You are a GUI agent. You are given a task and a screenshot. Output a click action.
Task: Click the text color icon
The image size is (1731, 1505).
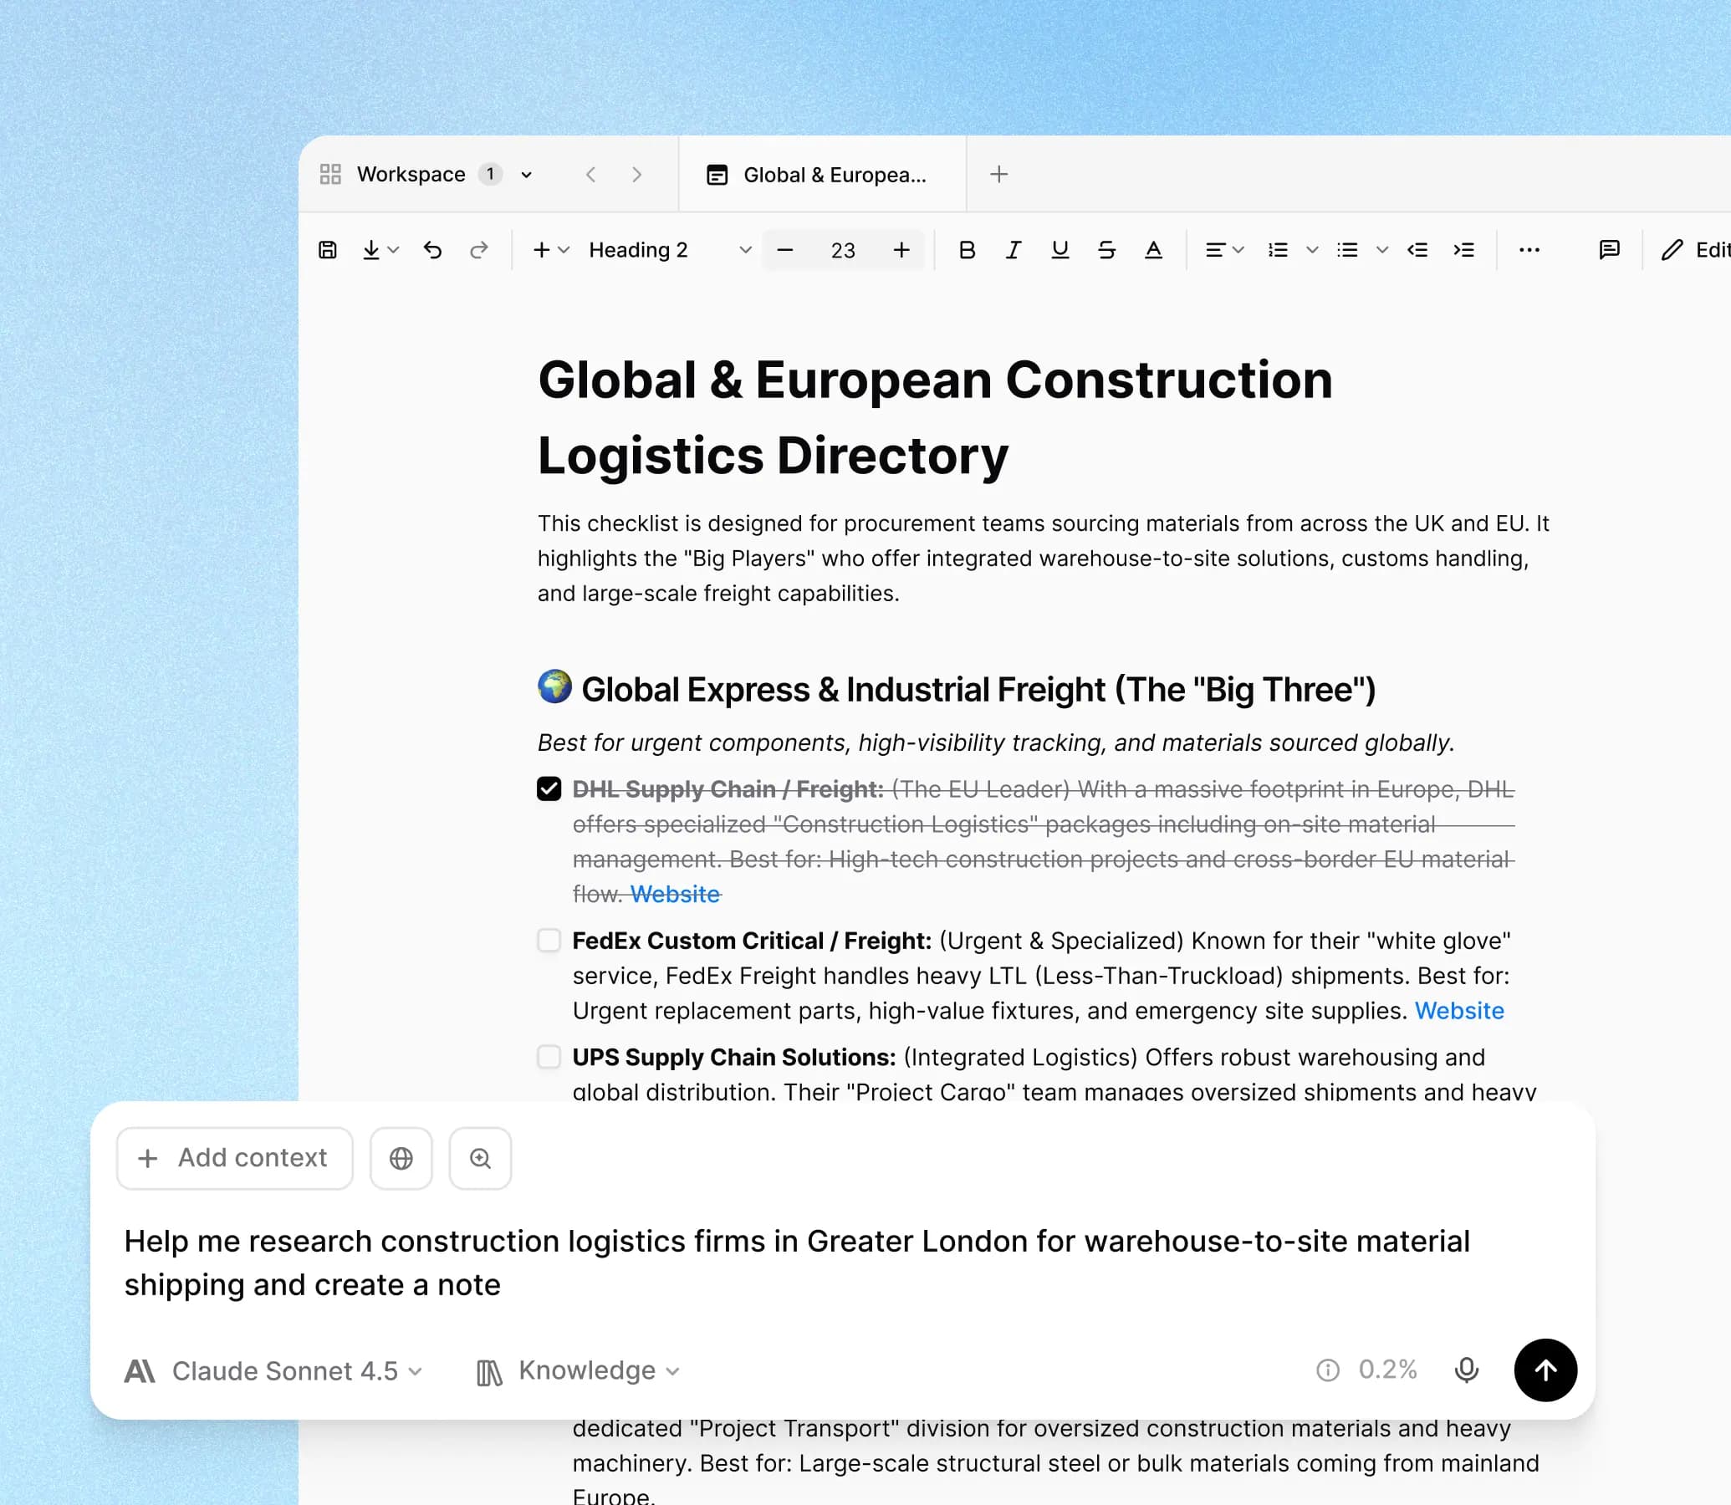point(1153,249)
